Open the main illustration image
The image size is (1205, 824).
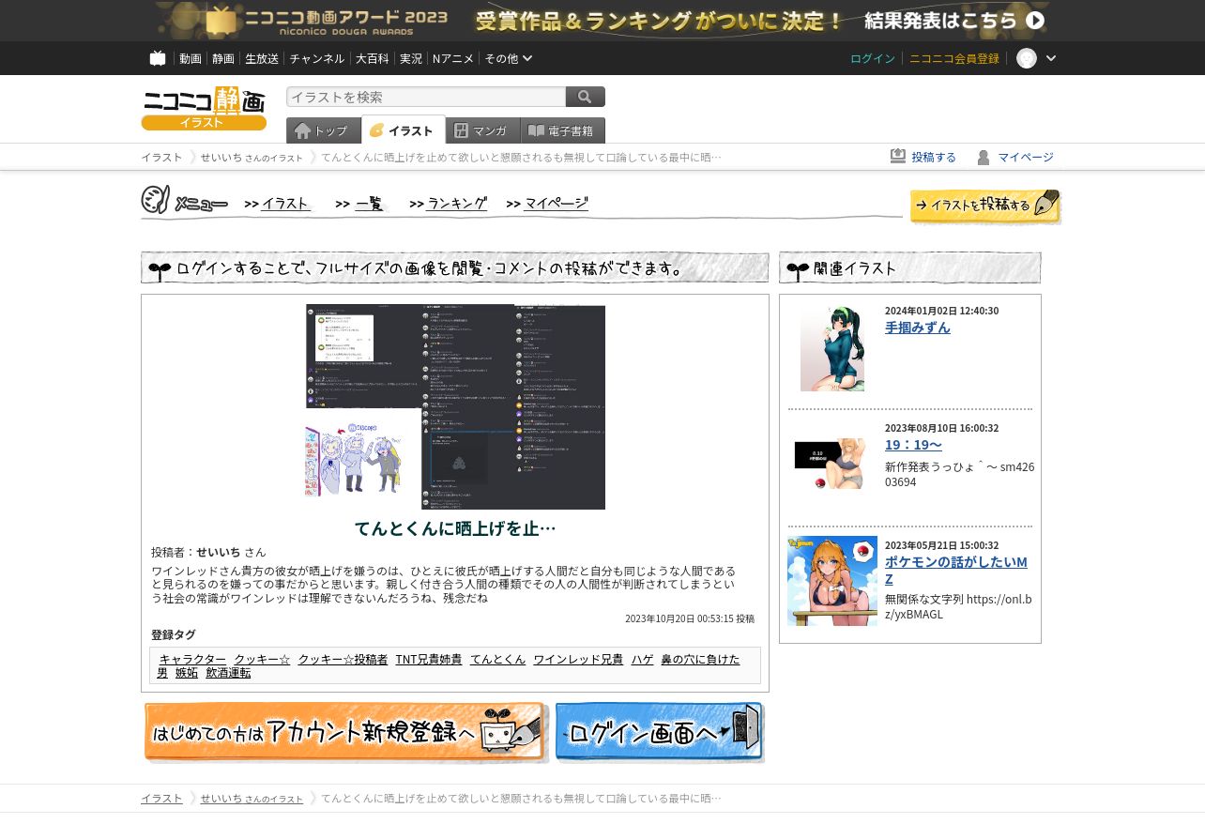tap(455, 406)
